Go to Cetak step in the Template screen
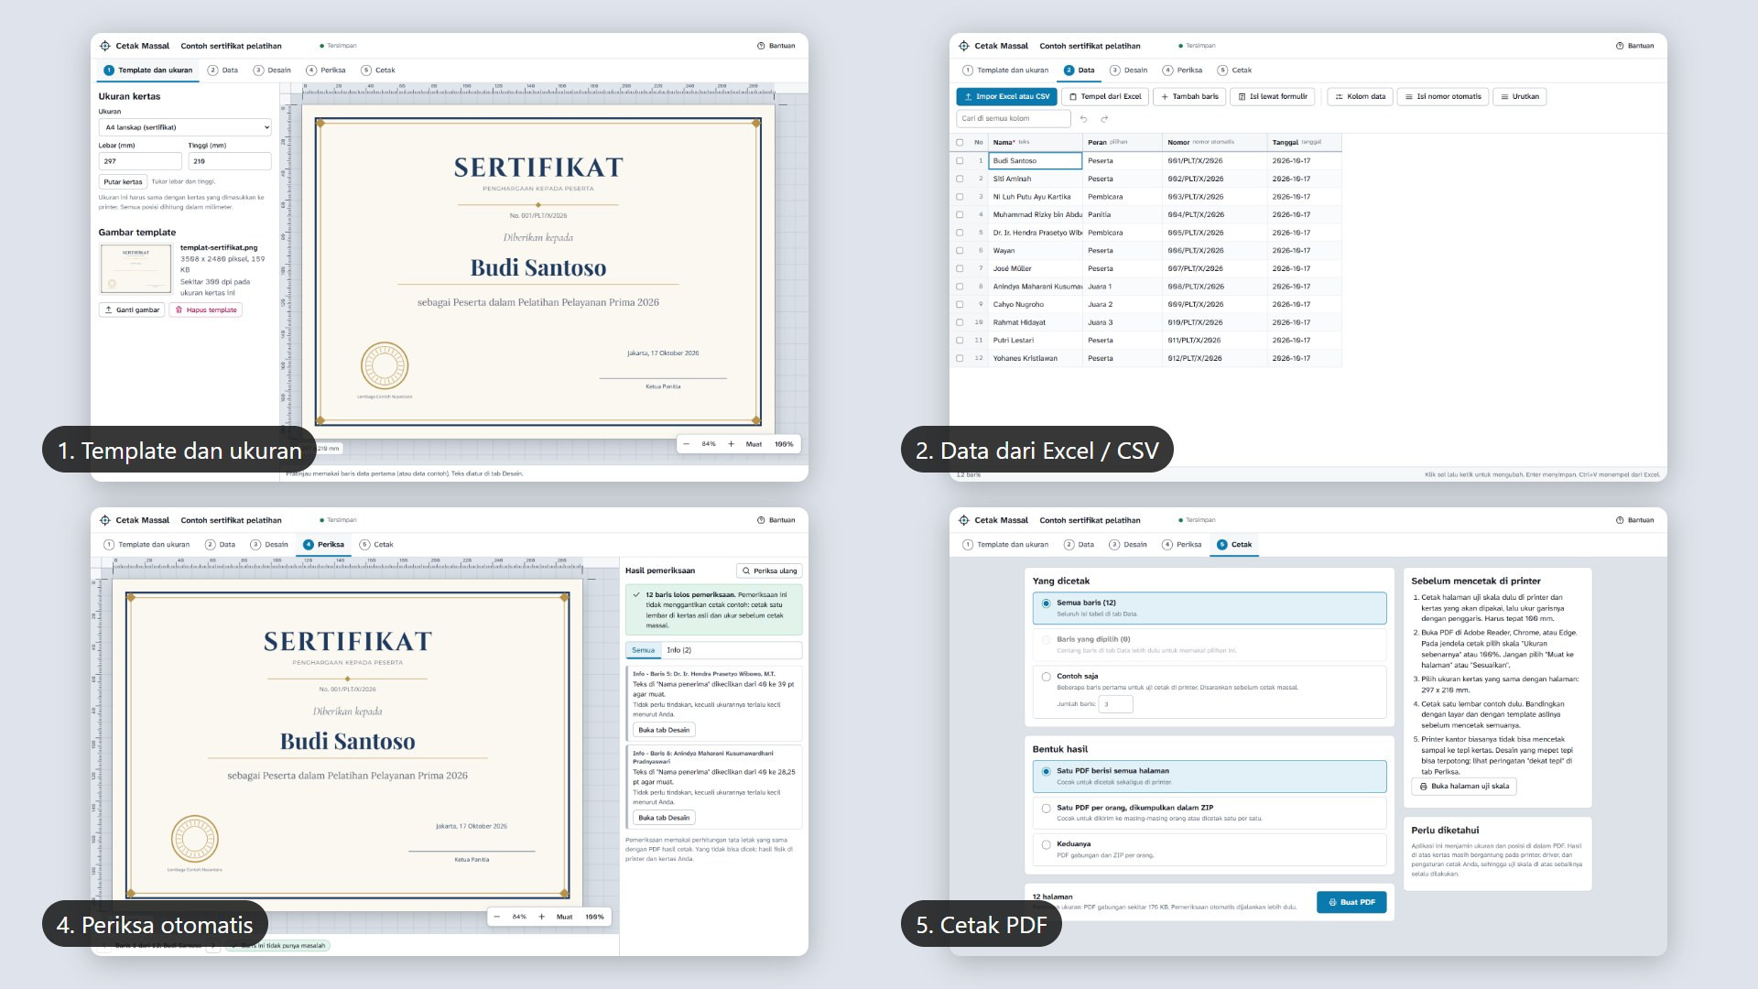 (x=378, y=70)
